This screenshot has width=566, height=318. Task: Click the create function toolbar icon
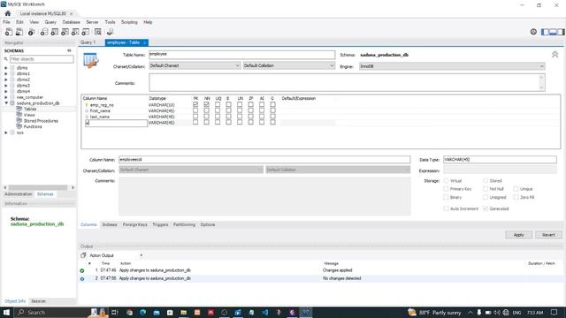pos(86,32)
